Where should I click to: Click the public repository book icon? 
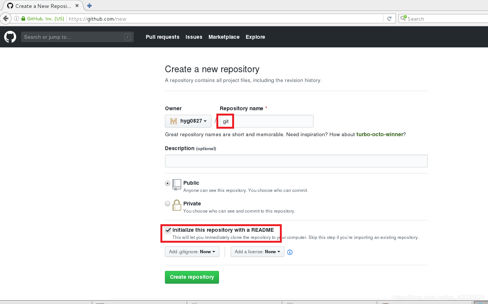(177, 185)
